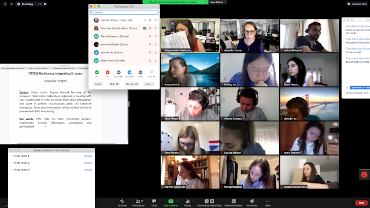Click the Invite button
The image size is (370, 208).
[x=98, y=84]
